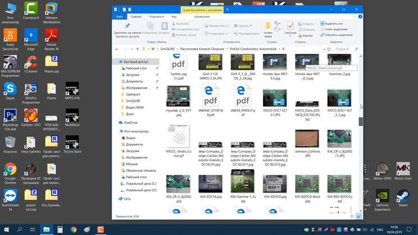Launch MiniPro Programmer shortcut
This screenshot has width=418, height=235.
[x=31, y=93]
